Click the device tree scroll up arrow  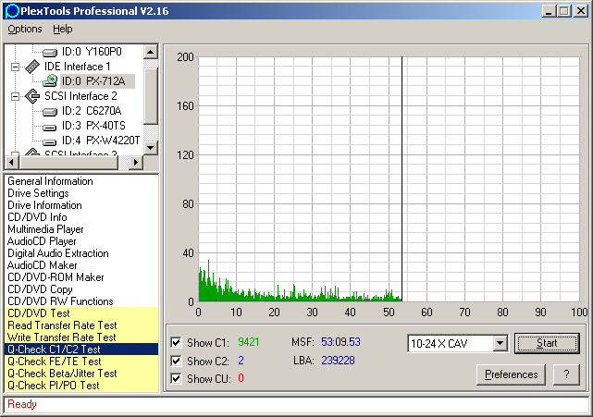[x=151, y=52]
